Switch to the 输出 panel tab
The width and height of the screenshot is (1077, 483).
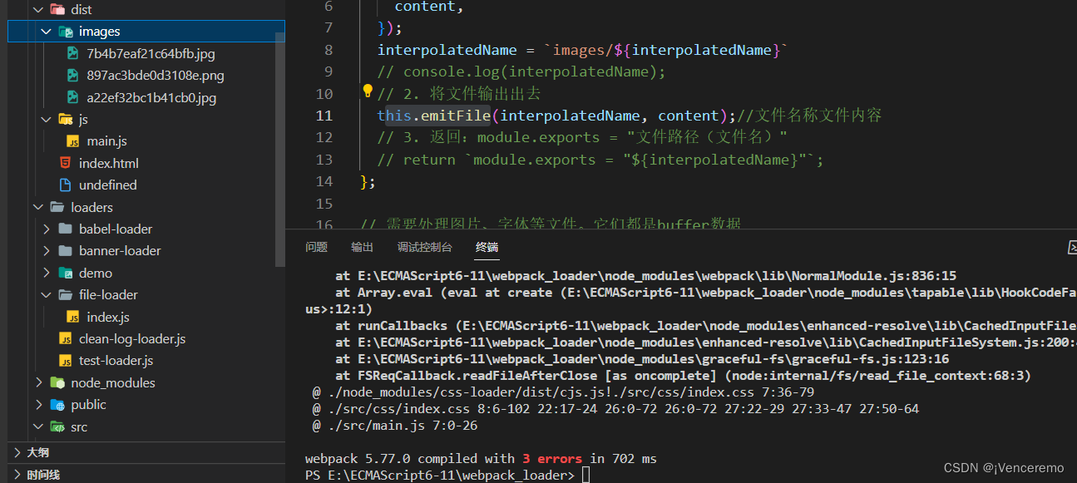tap(361, 247)
